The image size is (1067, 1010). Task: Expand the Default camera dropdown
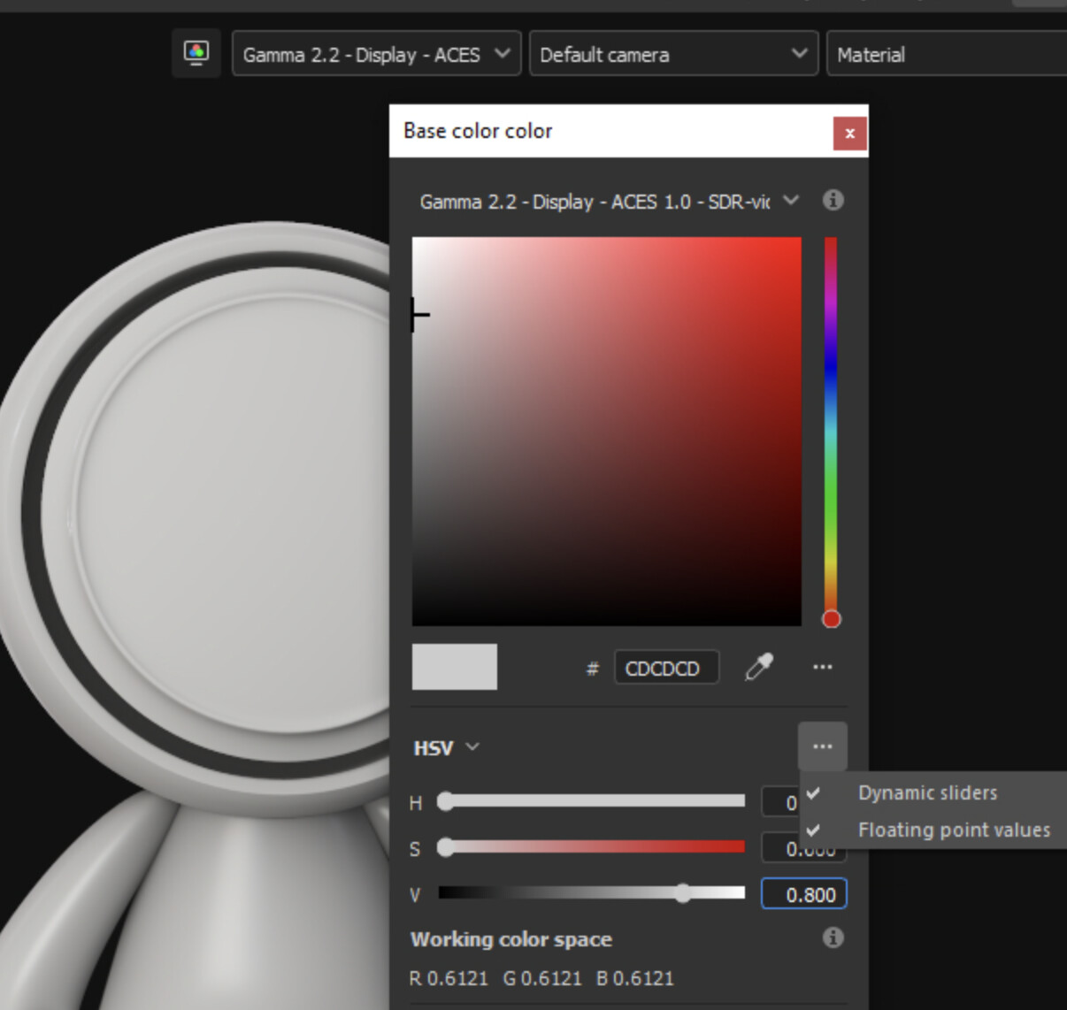pos(673,54)
